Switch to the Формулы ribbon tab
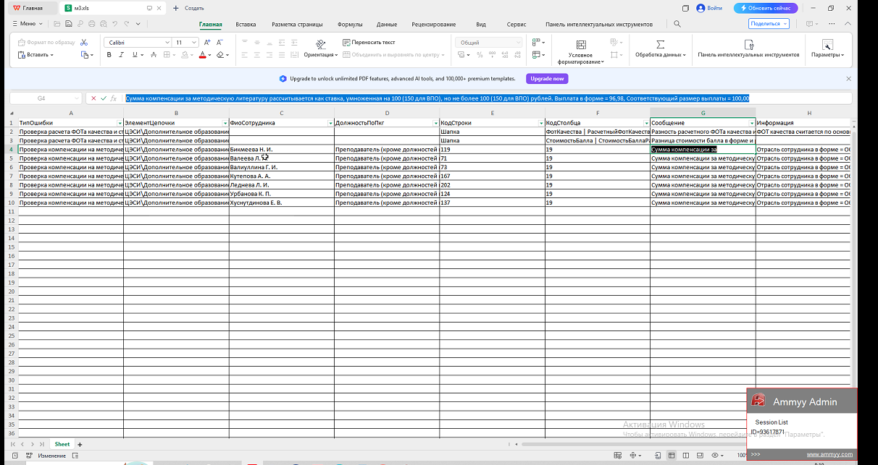 coord(350,24)
